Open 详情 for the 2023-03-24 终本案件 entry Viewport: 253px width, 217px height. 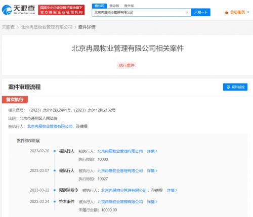152,202
